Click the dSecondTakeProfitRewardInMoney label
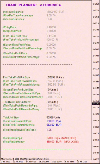Image resolution: width=100 pixels, height=164 pixels. 23,97
